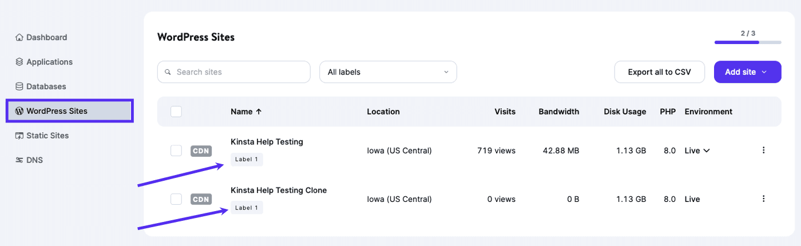Image resolution: width=801 pixels, height=246 pixels.
Task: Open Static Sites section
Action: click(x=42, y=136)
